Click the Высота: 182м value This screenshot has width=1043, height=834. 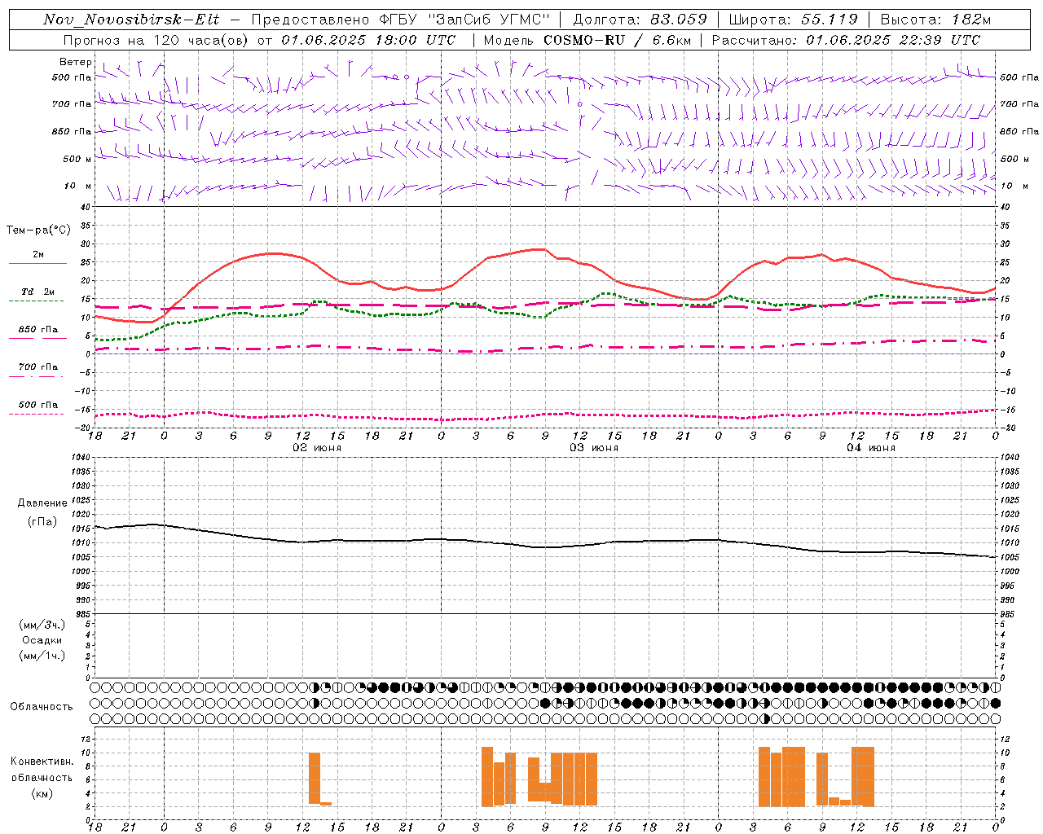(935, 20)
